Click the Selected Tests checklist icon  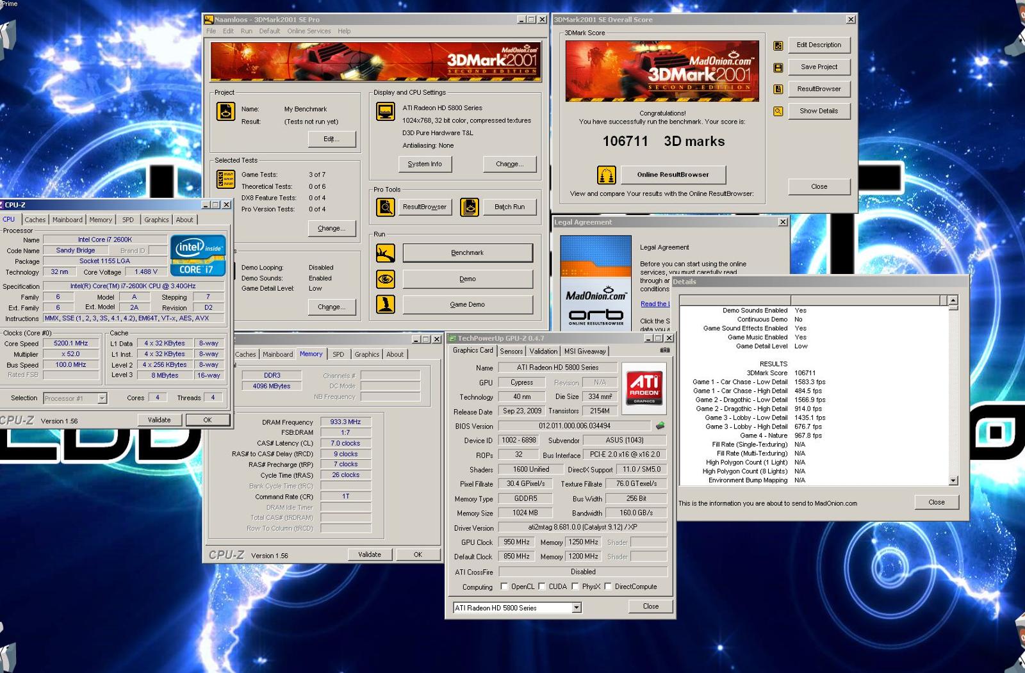(225, 179)
